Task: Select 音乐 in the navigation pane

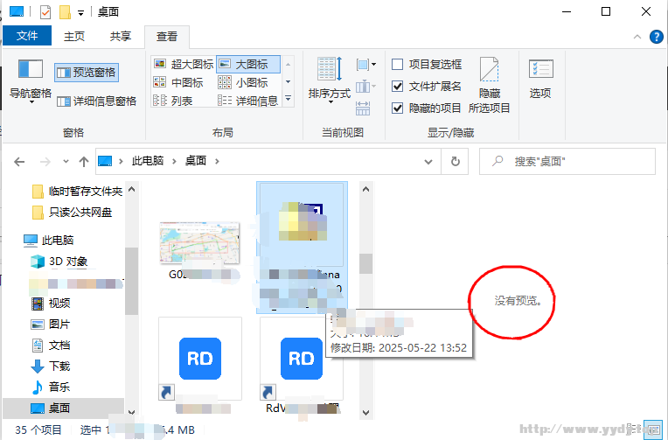Action: [x=51, y=388]
